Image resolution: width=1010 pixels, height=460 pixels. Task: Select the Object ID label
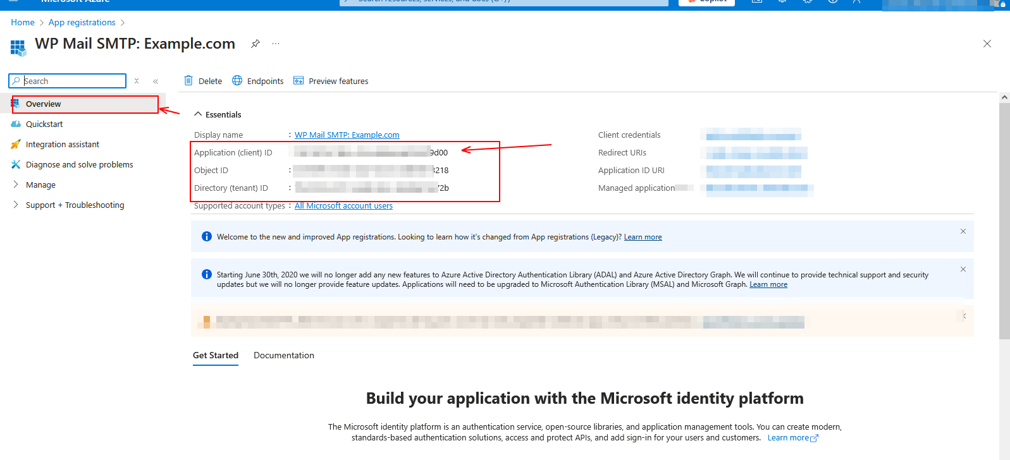tap(211, 171)
